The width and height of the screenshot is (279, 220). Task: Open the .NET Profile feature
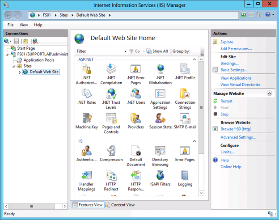[185, 72]
